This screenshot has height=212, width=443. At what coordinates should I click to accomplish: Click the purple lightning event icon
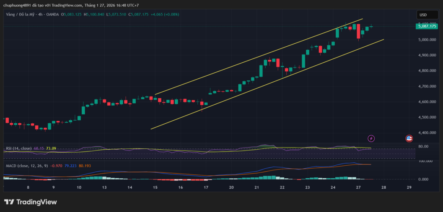click(371, 138)
